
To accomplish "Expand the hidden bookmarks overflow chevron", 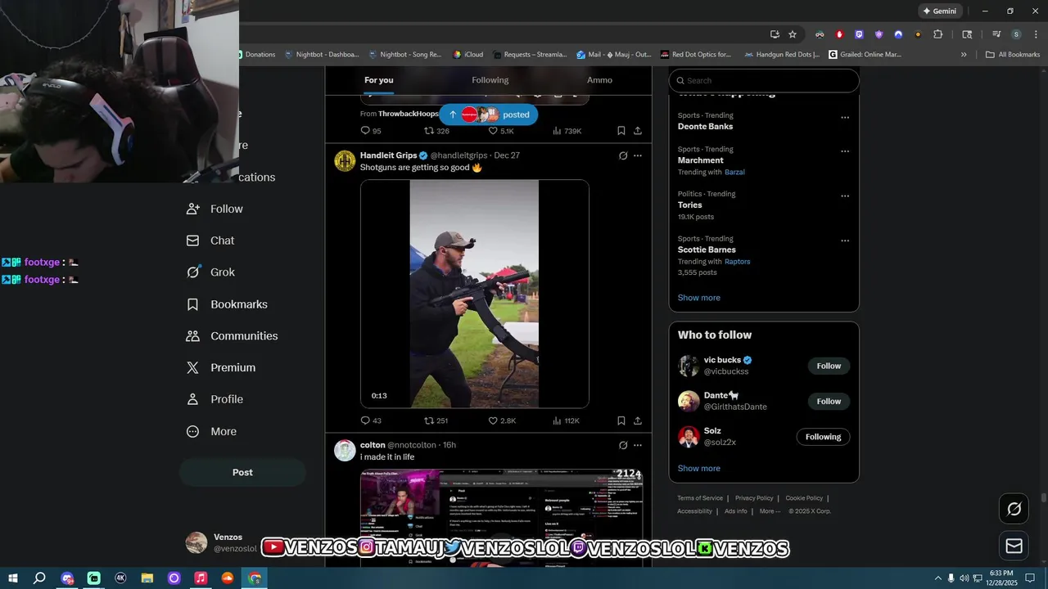I will [964, 55].
